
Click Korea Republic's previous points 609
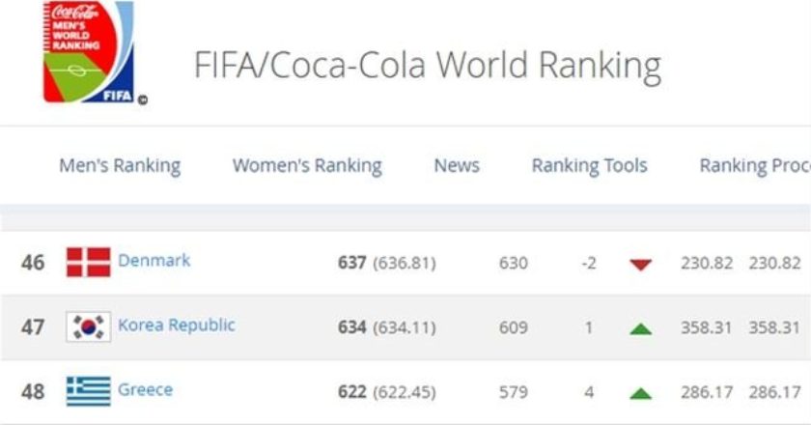tap(514, 327)
